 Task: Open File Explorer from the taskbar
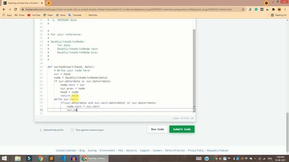pyautogui.click(x=18, y=158)
